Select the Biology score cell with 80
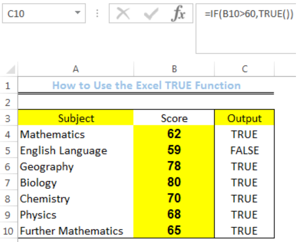 pyautogui.click(x=174, y=183)
